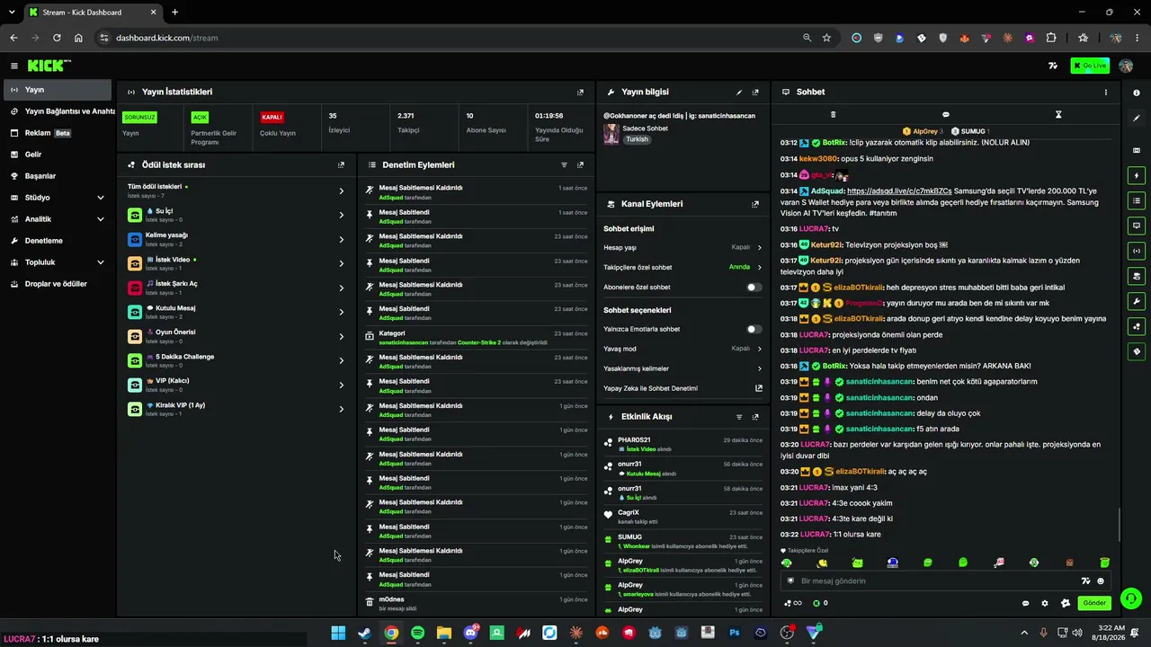The image size is (1151, 647).
Task: Click kekw3080 username in chat
Action: click(x=818, y=159)
